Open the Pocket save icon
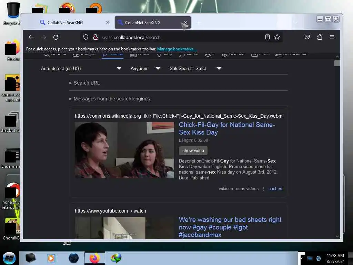353x265 pixels. point(307,37)
